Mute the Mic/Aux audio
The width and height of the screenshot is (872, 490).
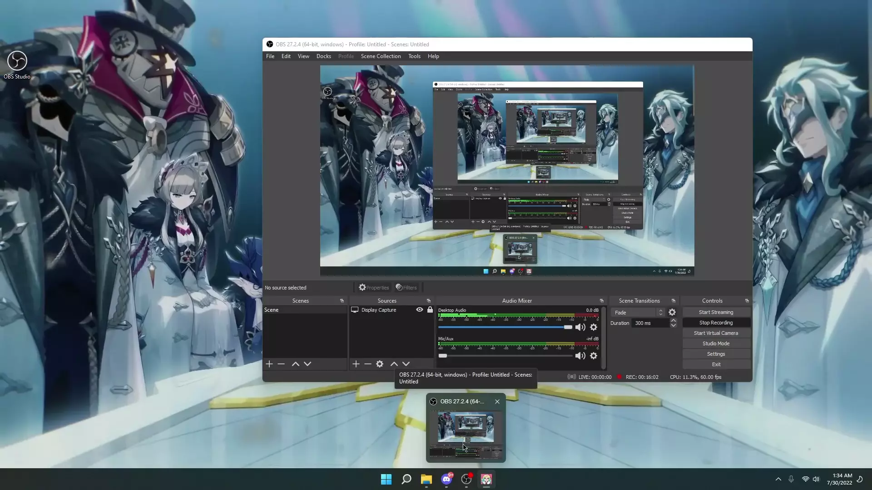580,356
